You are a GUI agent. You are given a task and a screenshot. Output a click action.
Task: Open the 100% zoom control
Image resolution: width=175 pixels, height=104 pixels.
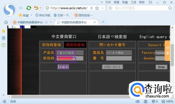coord(167,101)
